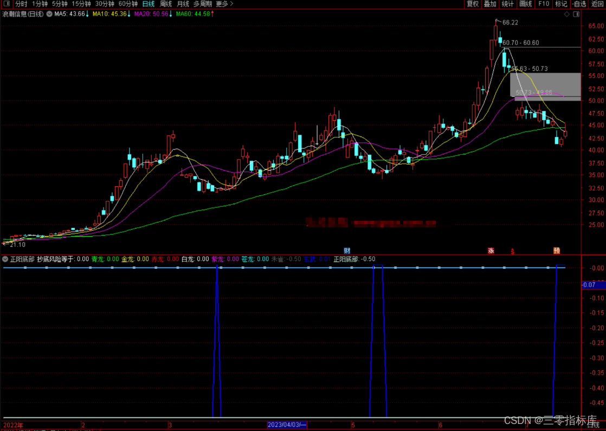
Task: Click the 21.10 low price label
Action: 17,244
